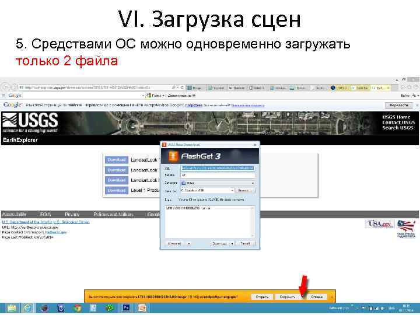Image resolution: width=420 pixels, height=315 pixels.
Task: Click the FlashGet URL input field
Action: pos(218,168)
